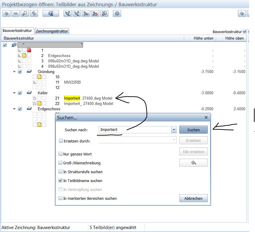Click the red status icon of Teilbild 1
The image size is (255, 232).
pyautogui.click(x=29, y=51)
